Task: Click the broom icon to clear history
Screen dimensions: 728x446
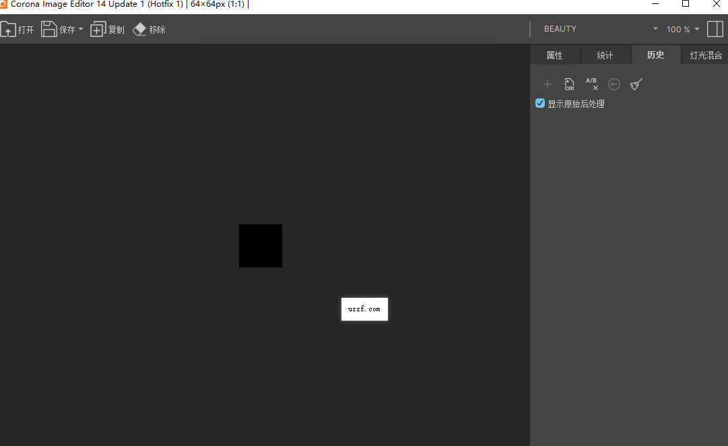Action: point(636,84)
